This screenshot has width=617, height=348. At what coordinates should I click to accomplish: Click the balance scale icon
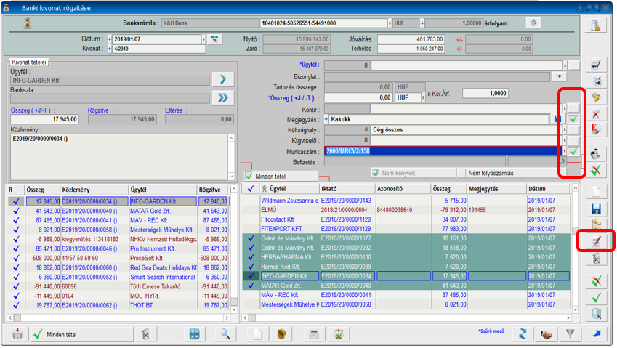pyautogui.click(x=339, y=333)
